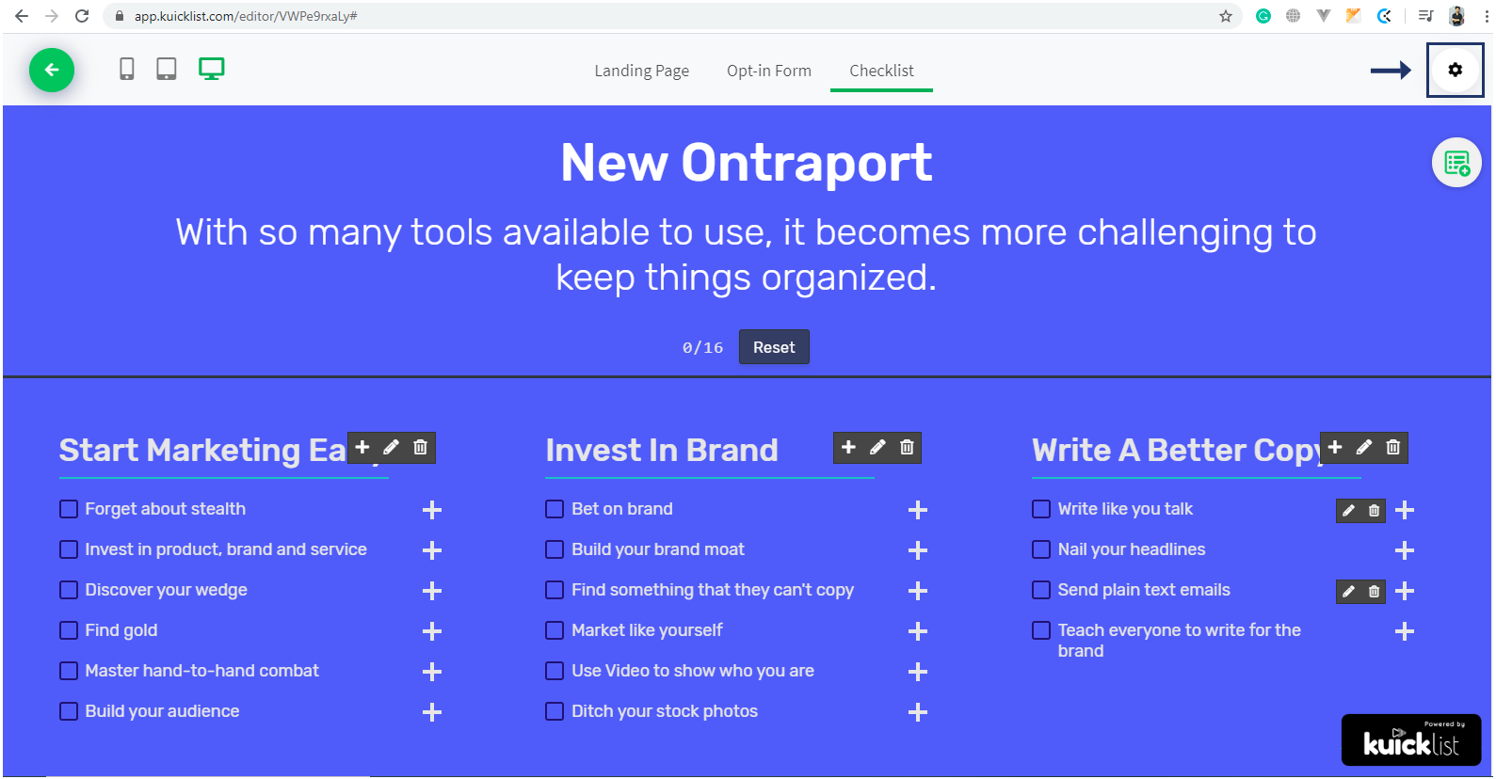Click plus next to 'Nail your headlines'
Viewport: 1496px width, 779px height.
point(1405,550)
